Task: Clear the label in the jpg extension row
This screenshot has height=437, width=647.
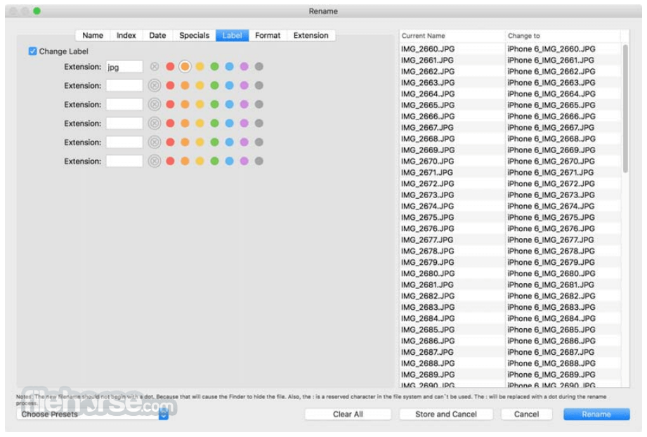Action: point(155,67)
